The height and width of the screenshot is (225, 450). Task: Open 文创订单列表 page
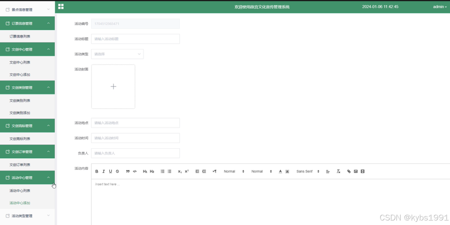pyautogui.click(x=27, y=165)
